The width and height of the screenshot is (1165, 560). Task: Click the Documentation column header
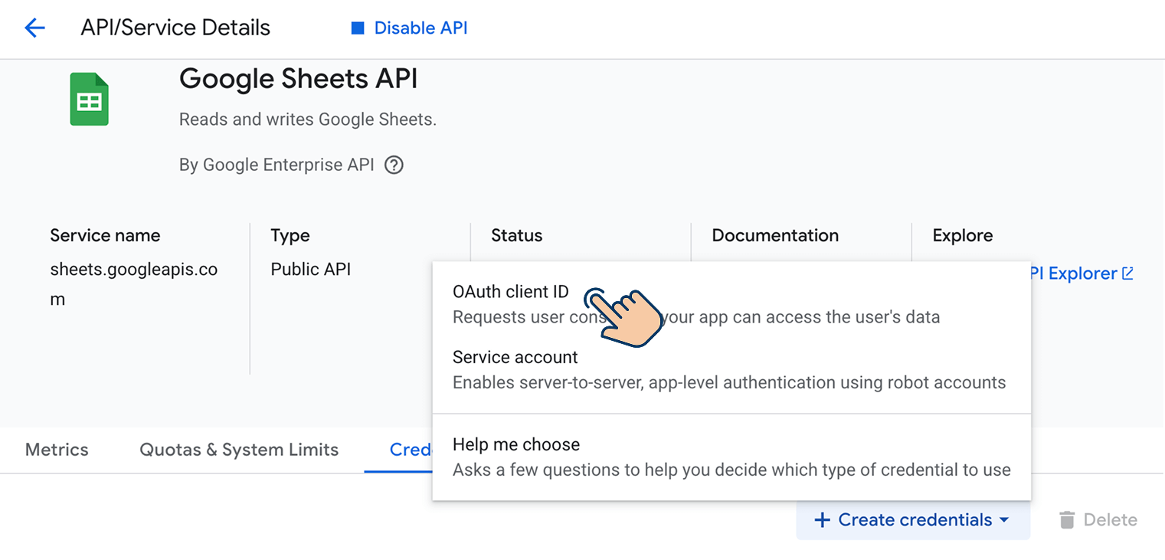775,235
